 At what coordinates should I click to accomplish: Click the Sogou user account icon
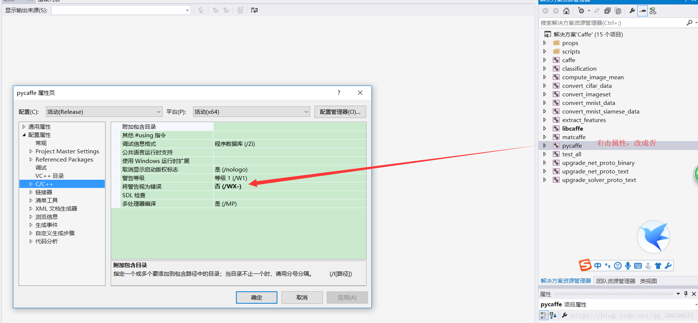pyautogui.click(x=648, y=265)
